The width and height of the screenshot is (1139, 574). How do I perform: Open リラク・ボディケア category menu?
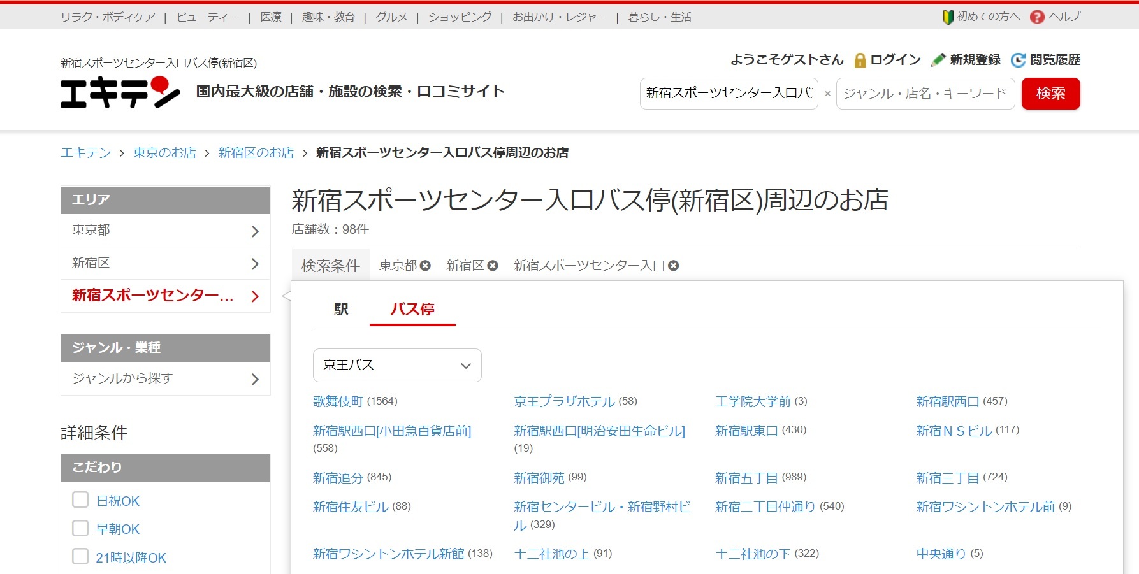(x=108, y=17)
